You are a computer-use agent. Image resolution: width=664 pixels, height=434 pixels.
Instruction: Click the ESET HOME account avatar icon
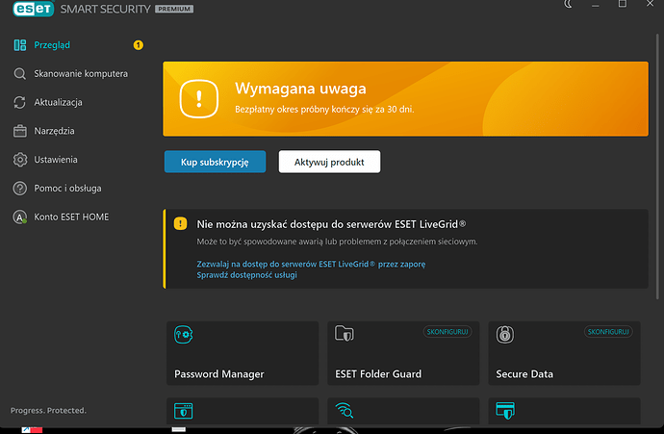20,217
